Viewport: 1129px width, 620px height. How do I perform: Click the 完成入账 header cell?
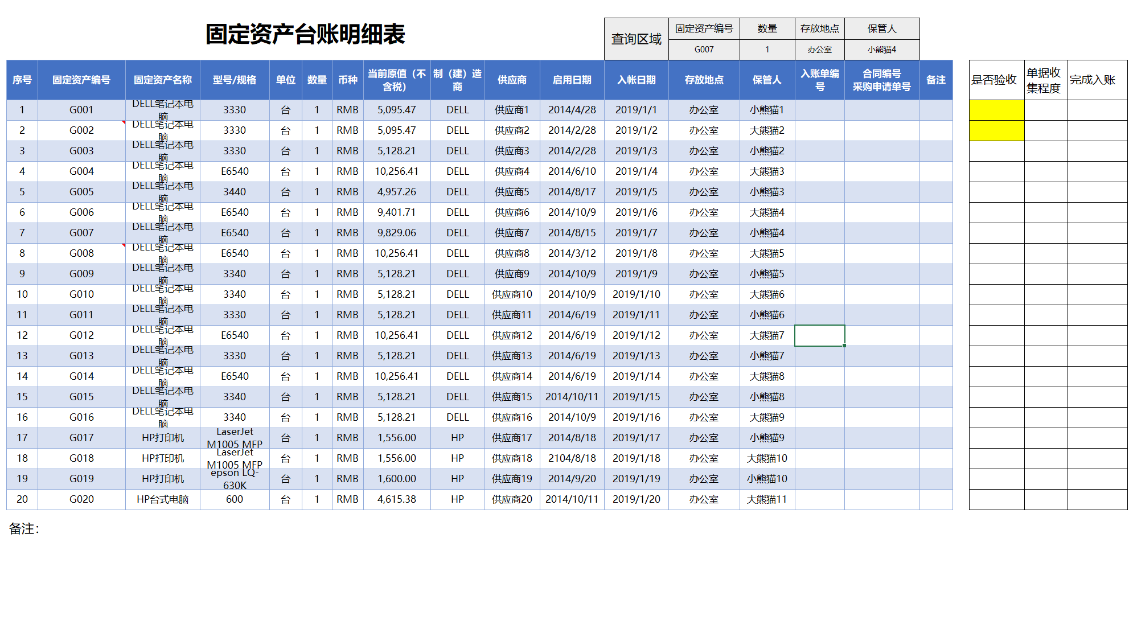pos(1097,80)
